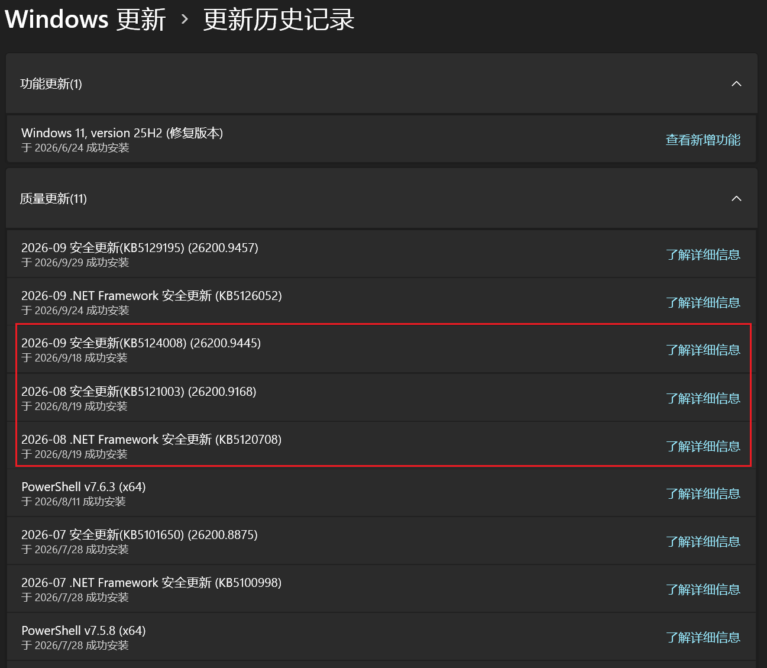Go back to Windows 更新 breadcrumb

click(x=85, y=20)
